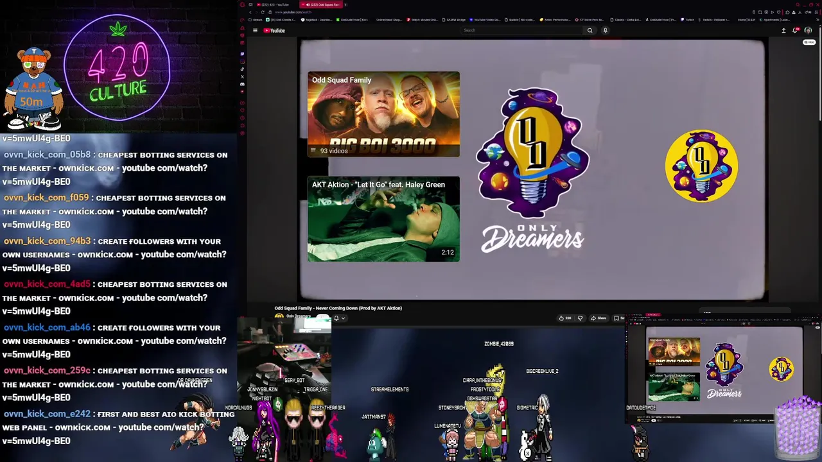
Task: Click chat username ovvn_kick_com_94b3
Action: pos(47,241)
